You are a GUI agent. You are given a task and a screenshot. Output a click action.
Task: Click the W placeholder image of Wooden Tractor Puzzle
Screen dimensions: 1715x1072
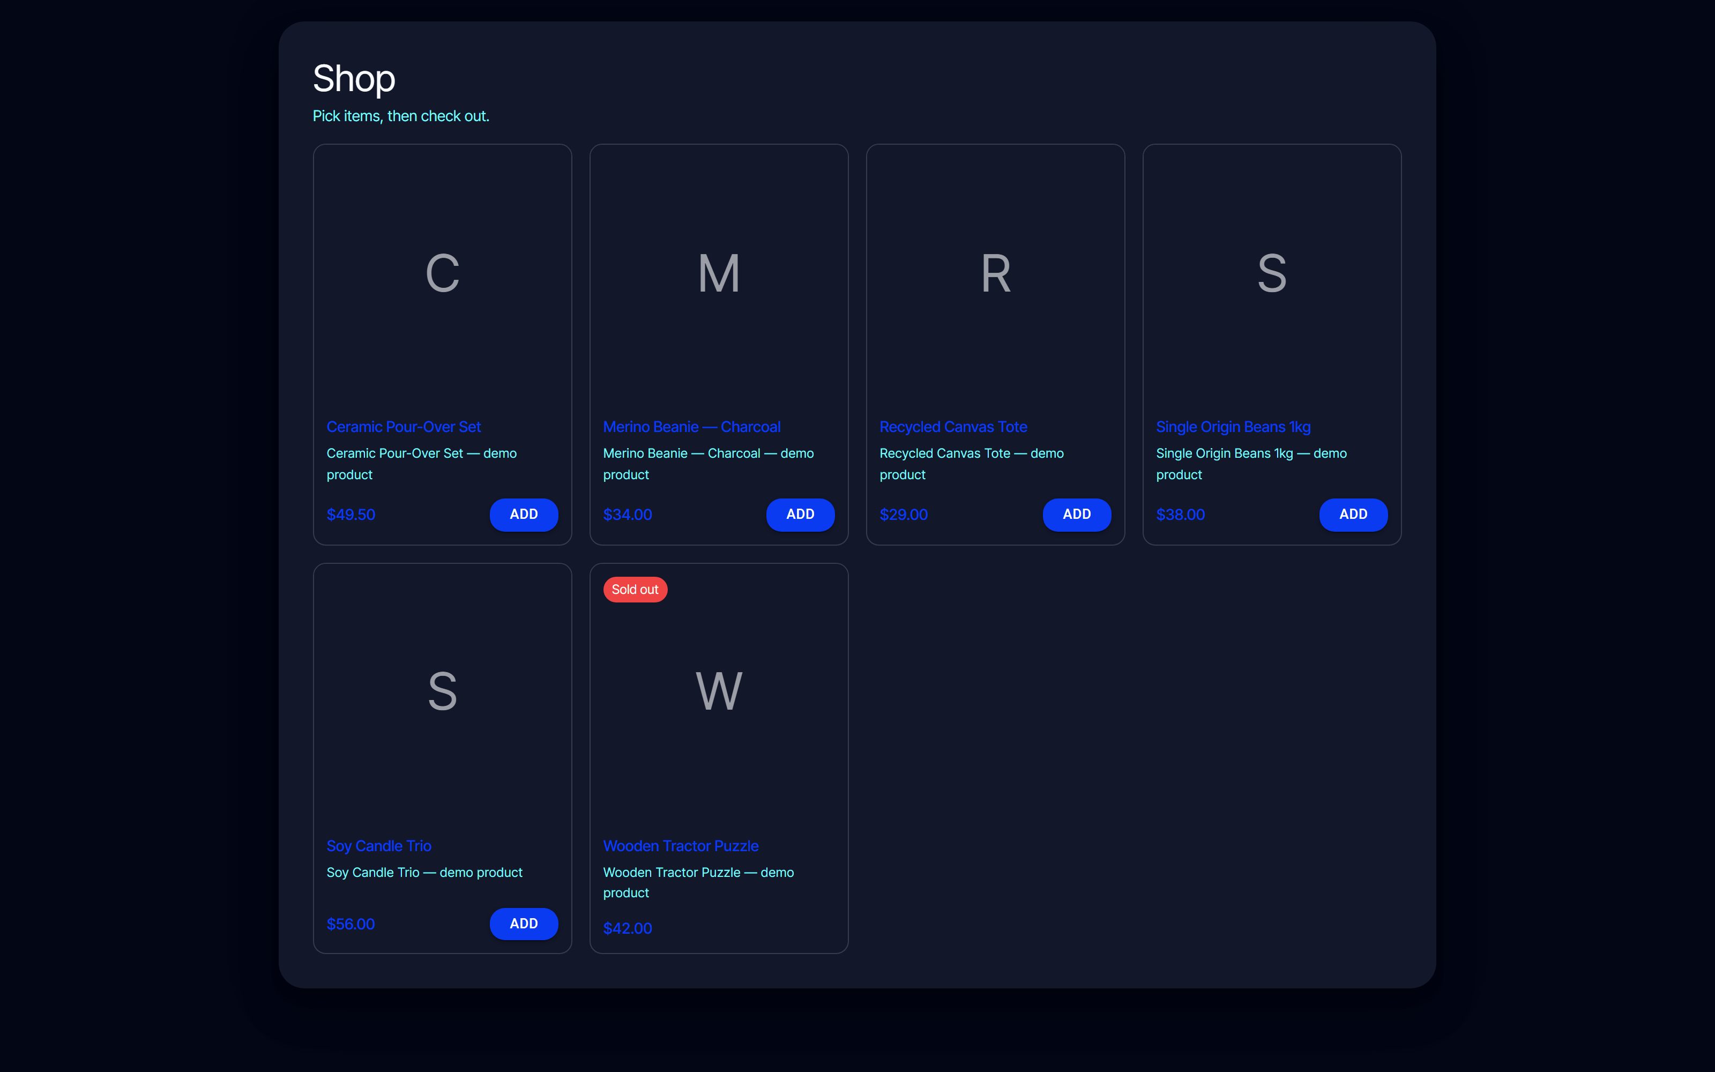click(719, 692)
